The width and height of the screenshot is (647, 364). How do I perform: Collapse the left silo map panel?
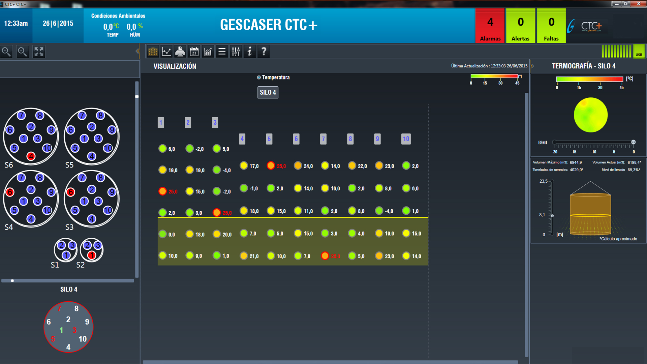[x=137, y=51]
